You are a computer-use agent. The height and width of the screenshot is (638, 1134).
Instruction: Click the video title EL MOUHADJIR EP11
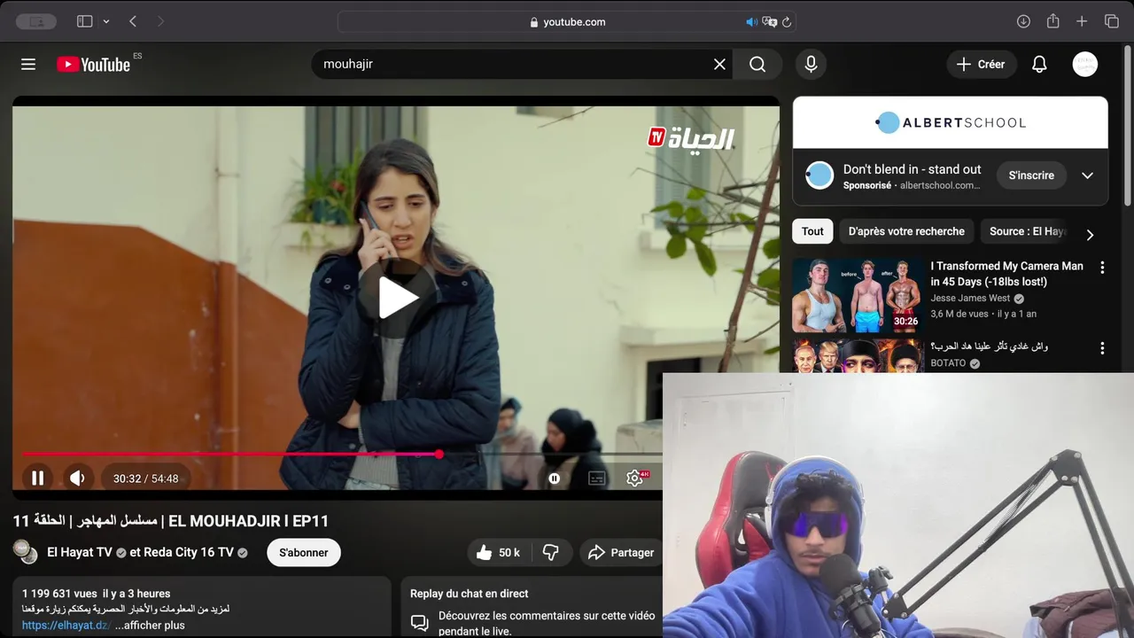(x=171, y=521)
